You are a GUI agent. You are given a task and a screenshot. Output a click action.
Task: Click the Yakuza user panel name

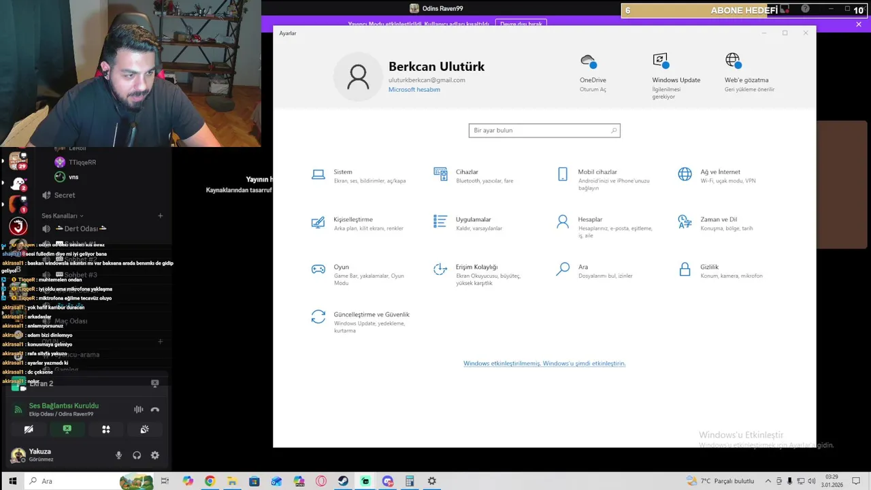coord(40,451)
